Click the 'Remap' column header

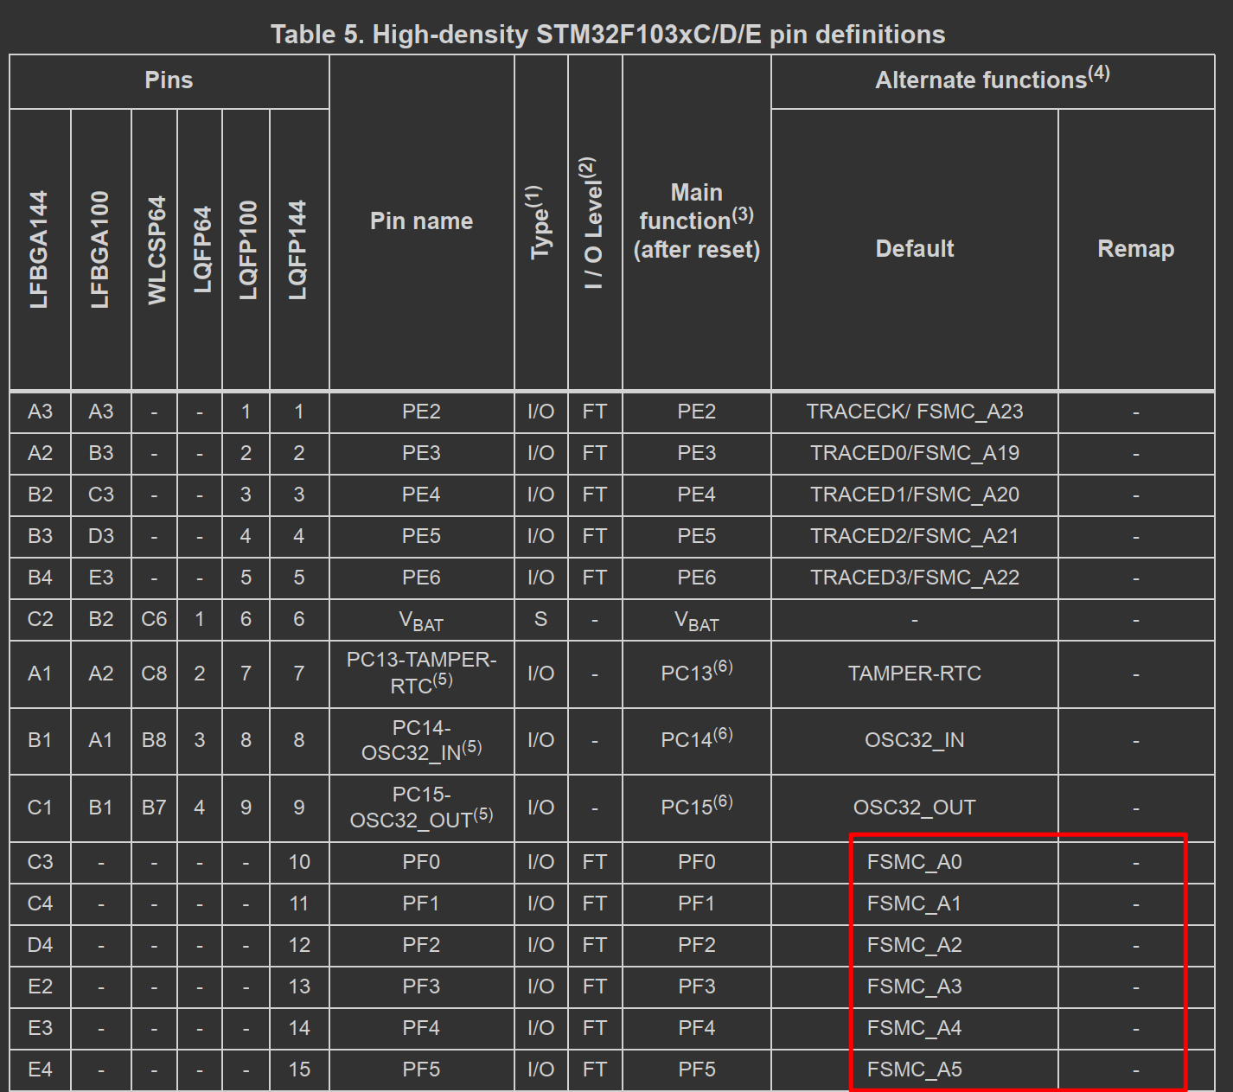click(1136, 249)
